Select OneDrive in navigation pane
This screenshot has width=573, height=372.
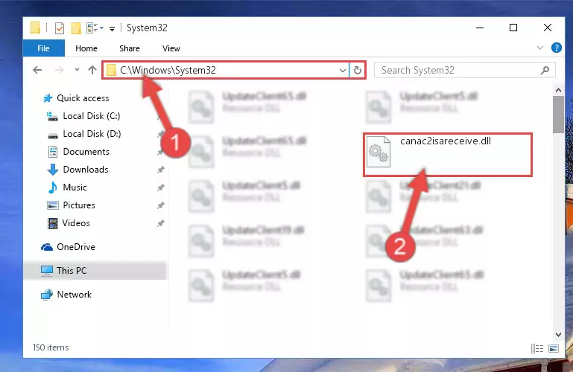click(x=76, y=247)
